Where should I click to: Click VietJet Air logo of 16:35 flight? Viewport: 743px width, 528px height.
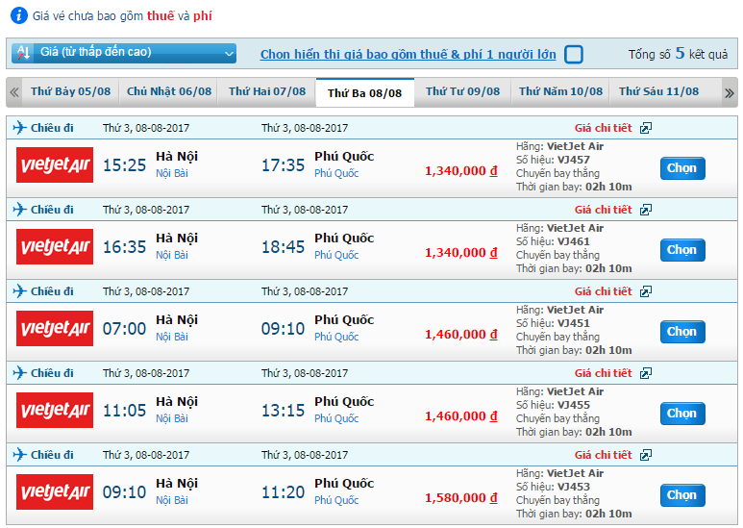[55, 246]
